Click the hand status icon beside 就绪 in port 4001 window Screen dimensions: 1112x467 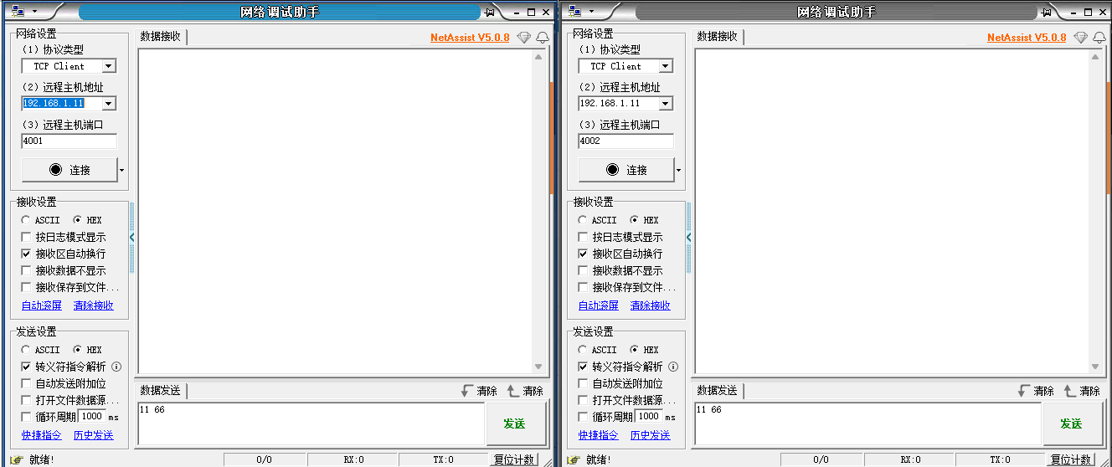coord(17,459)
